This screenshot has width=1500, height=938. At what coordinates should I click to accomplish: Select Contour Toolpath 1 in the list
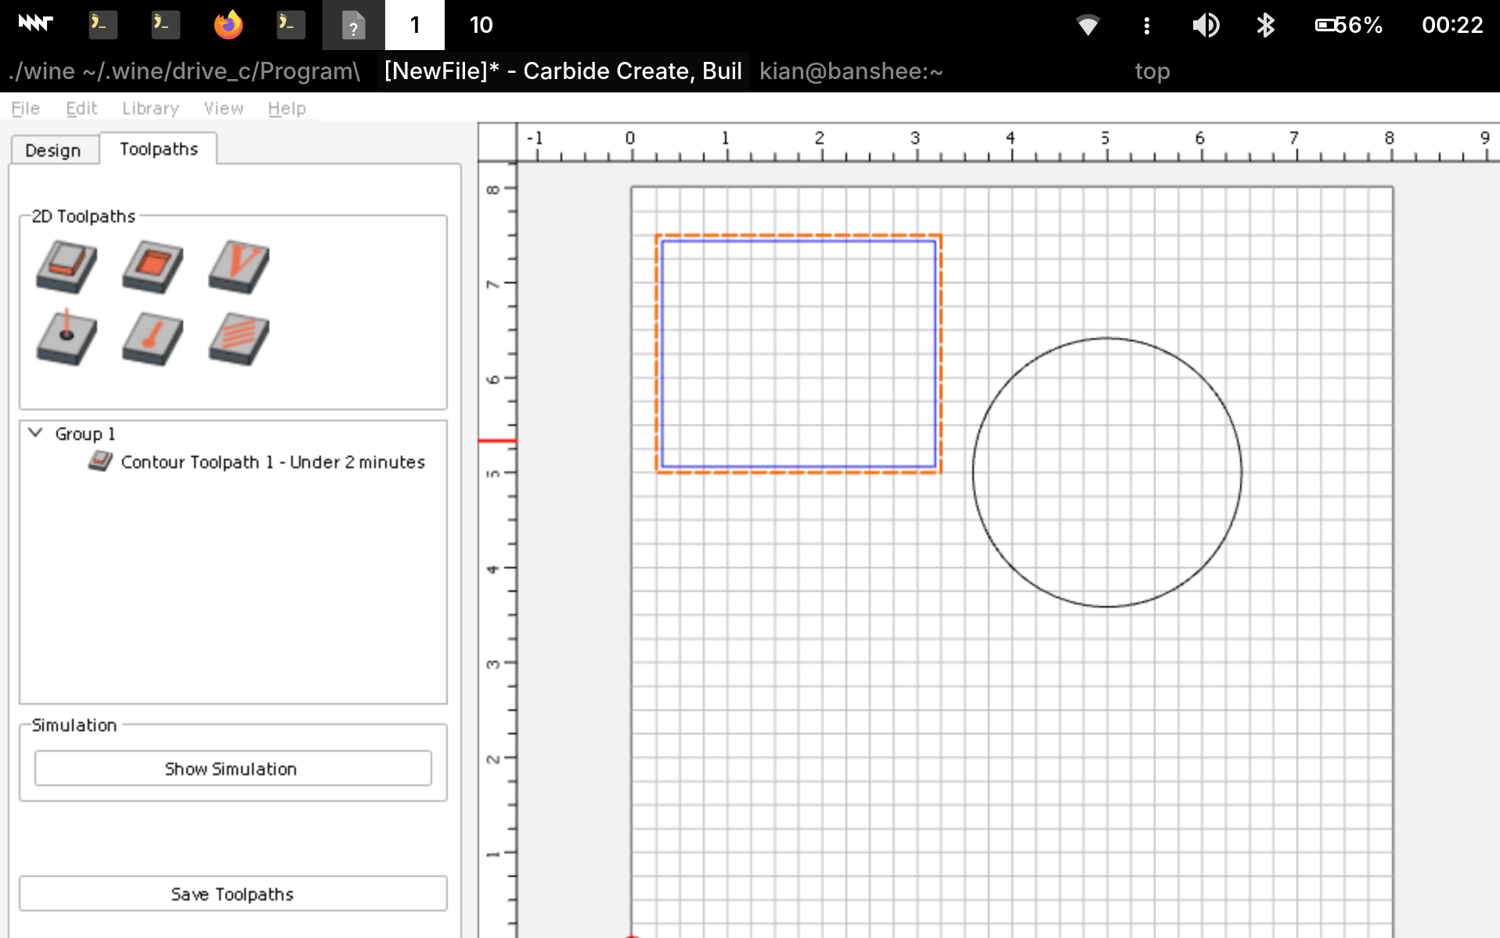(272, 462)
